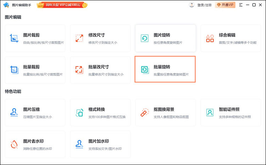The width and height of the screenshot is (266, 165).
Task: Choose the 图片加水印 title text
Action: [x=99, y=141]
